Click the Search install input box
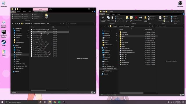Screen dimensions: 186x104 pyautogui.click(x=169, y=26)
